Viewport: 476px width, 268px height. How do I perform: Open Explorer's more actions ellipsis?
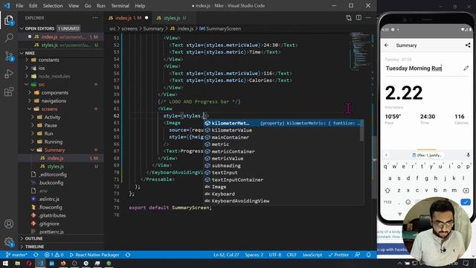pyautogui.click(x=95, y=18)
